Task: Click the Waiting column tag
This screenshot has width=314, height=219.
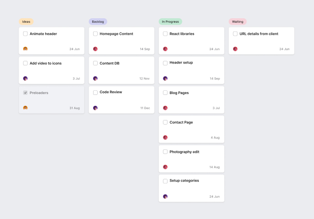Action: pos(237,21)
